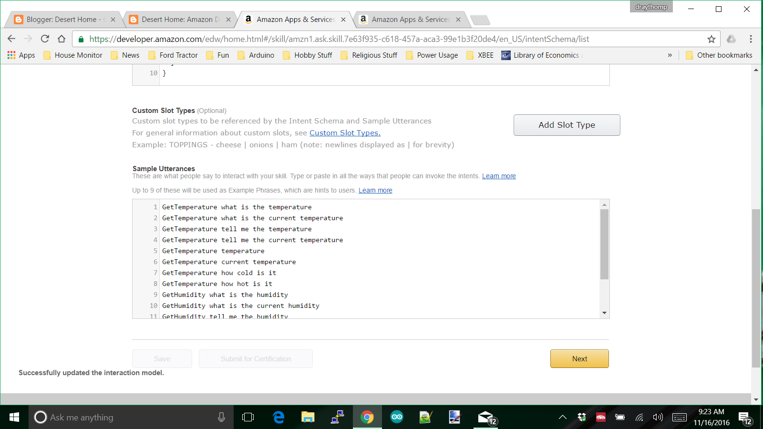Open Chrome's three-dot menu
The image size is (763, 429).
[752, 39]
